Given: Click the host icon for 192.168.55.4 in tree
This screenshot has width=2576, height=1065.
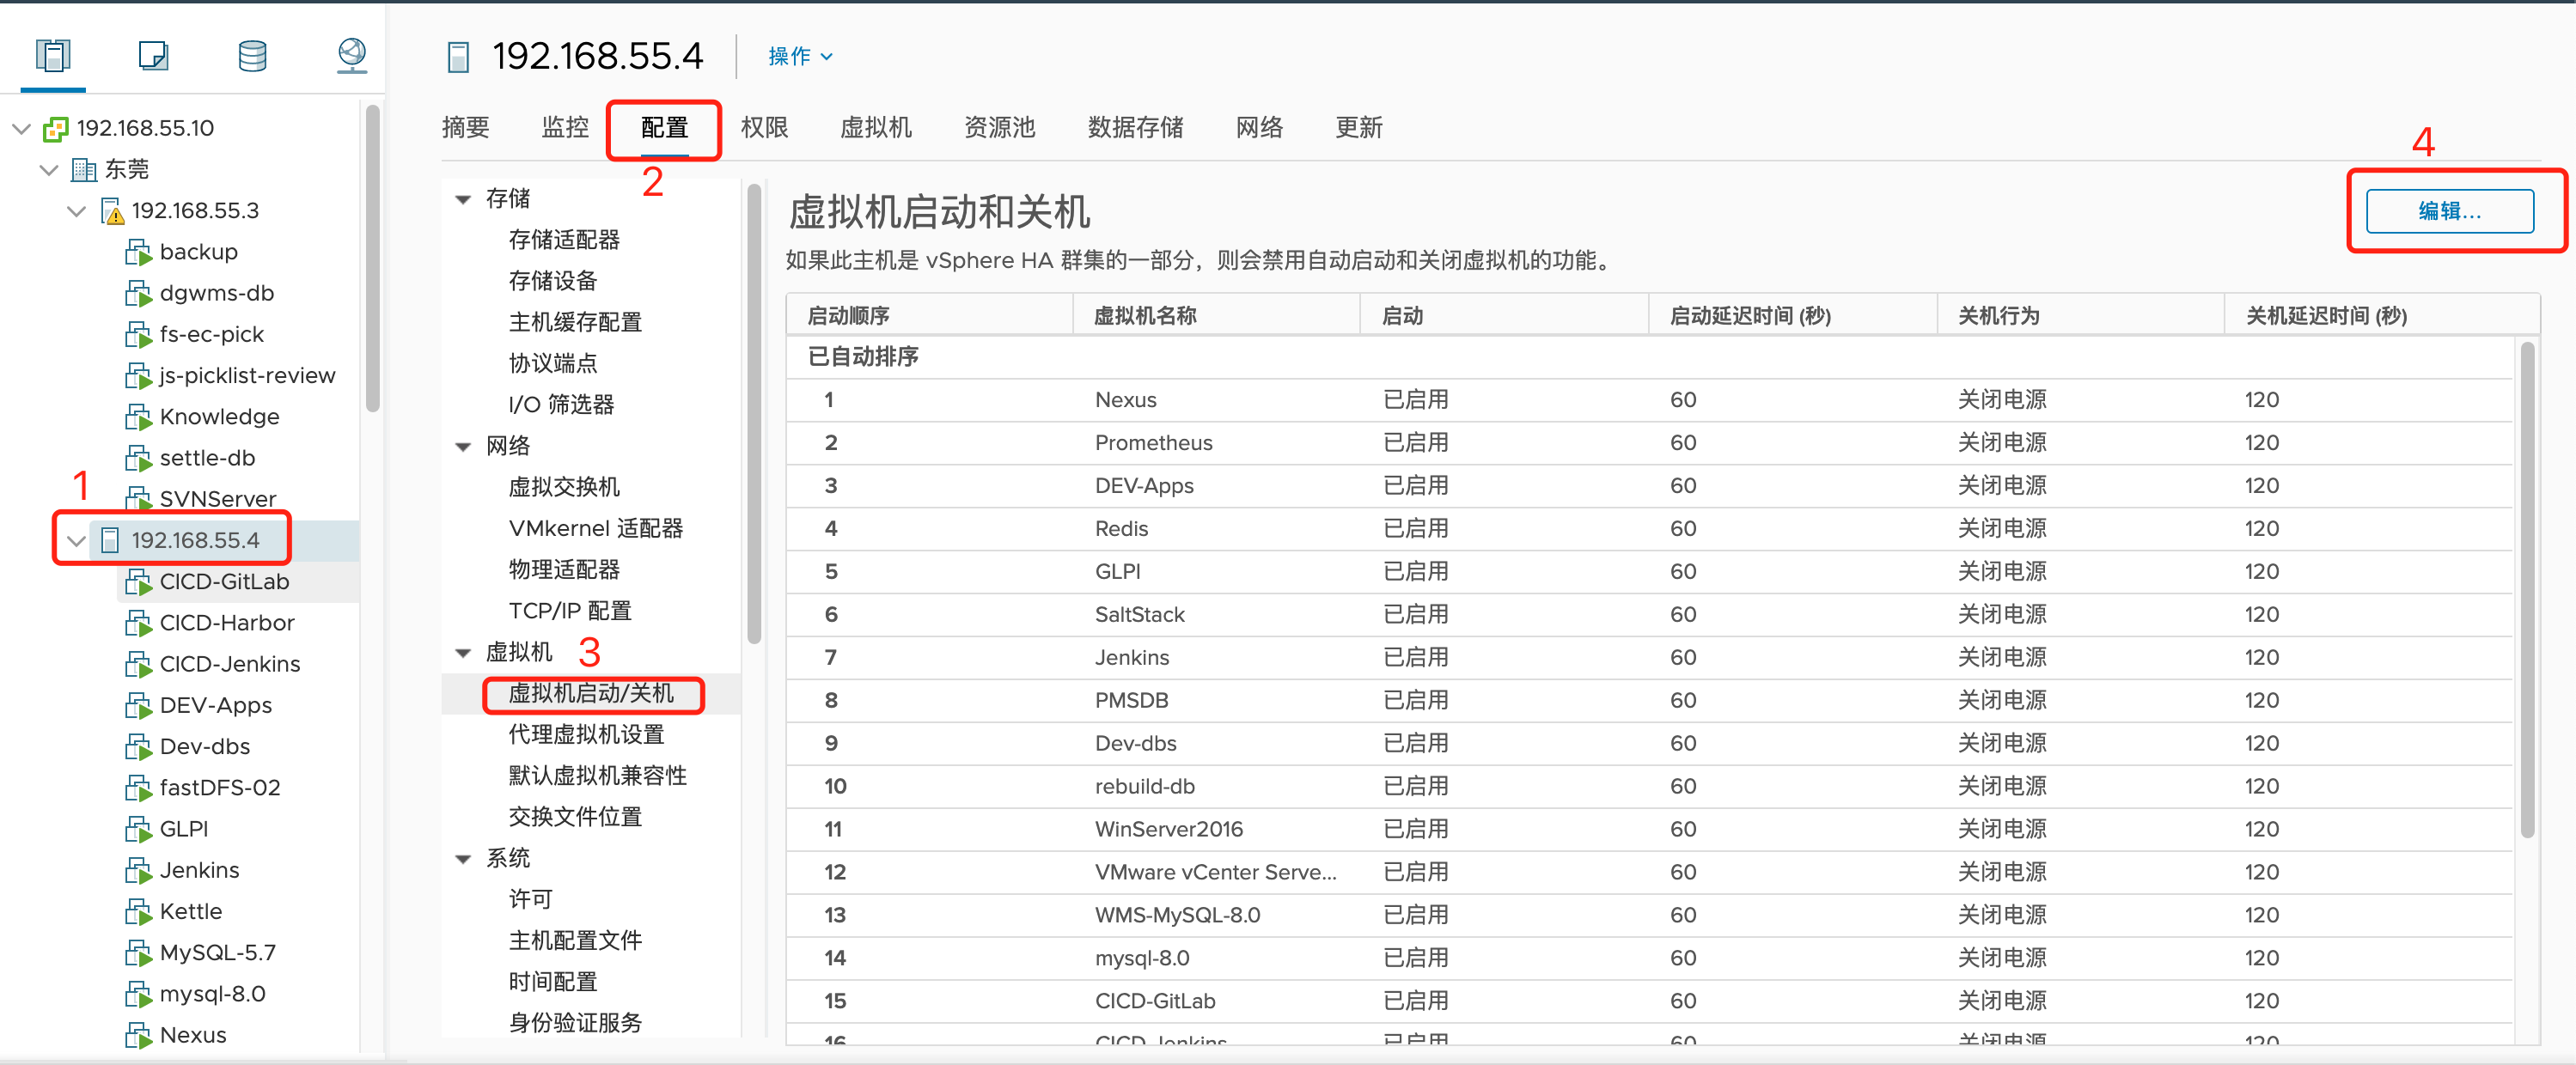Looking at the screenshot, I should tap(111, 540).
